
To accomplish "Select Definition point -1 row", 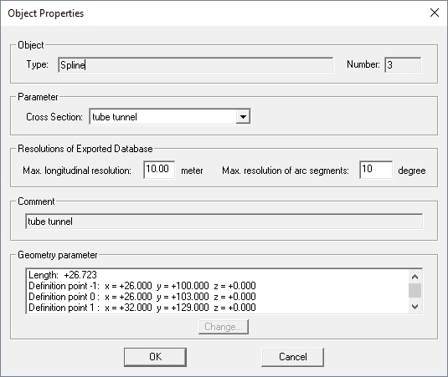I will (x=142, y=286).
